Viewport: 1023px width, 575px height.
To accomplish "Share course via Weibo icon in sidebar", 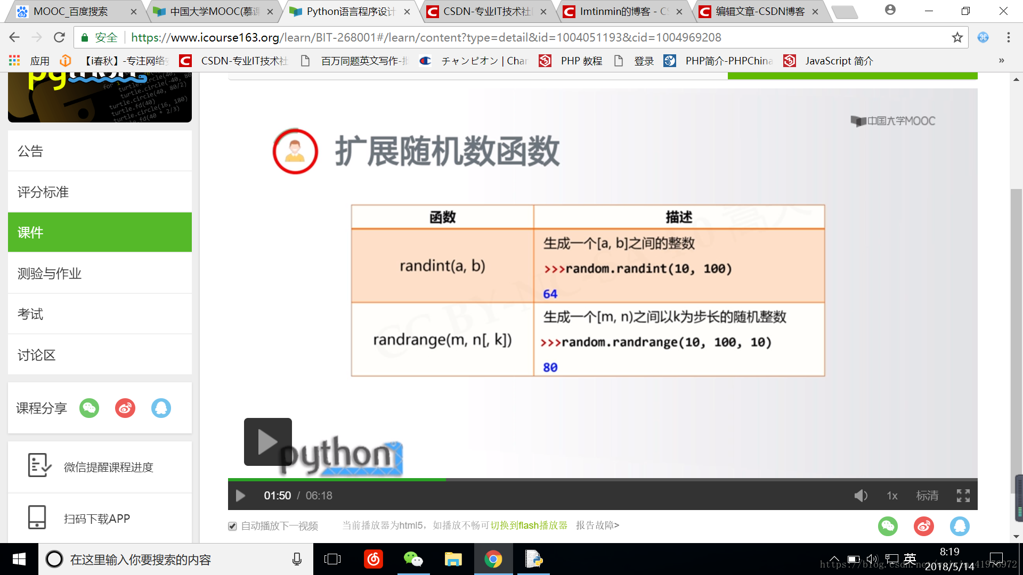I will pyautogui.click(x=125, y=408).
